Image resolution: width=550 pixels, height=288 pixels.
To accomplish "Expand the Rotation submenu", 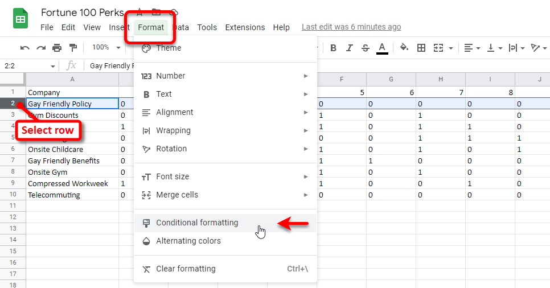I will click(225, 149).
